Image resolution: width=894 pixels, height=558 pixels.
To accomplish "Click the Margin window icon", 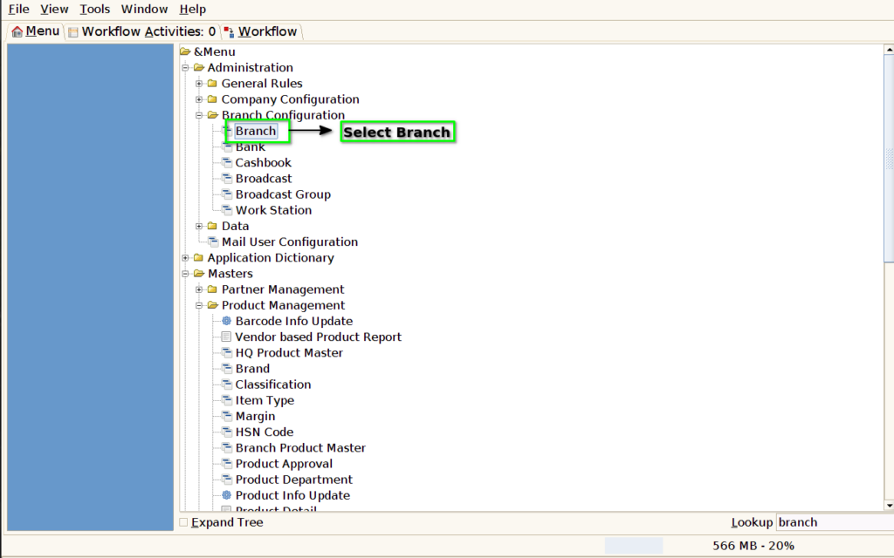I will 226,416.
